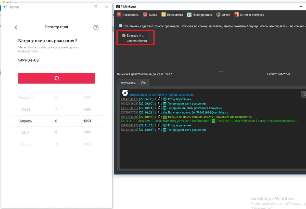
Task: Select Апрель in the month picker
Action: [26, 121]
